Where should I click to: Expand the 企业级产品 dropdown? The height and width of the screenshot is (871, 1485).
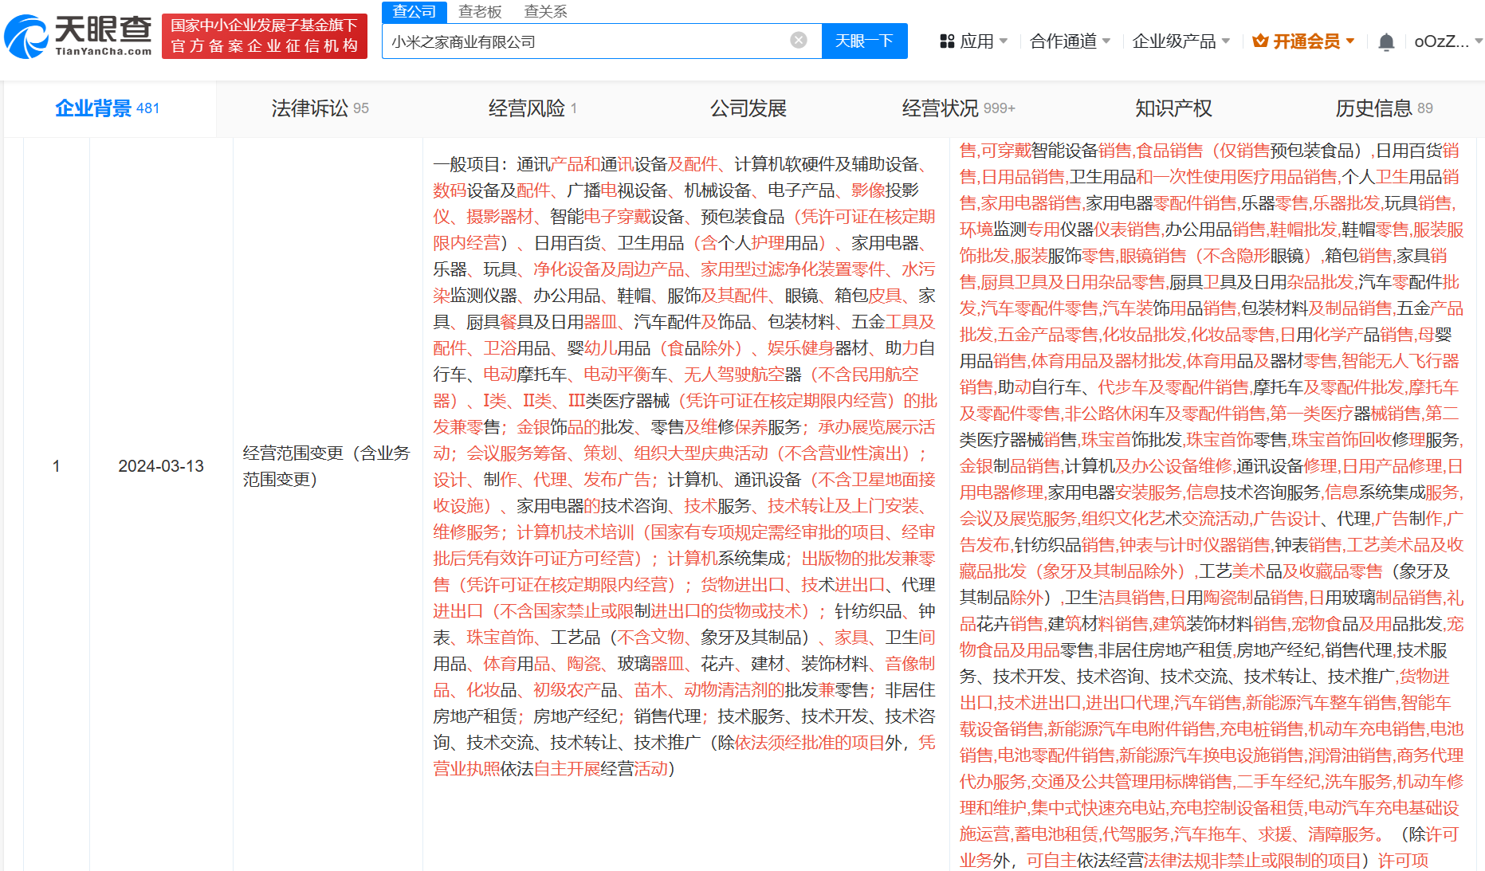click(x=1181, y=41)
